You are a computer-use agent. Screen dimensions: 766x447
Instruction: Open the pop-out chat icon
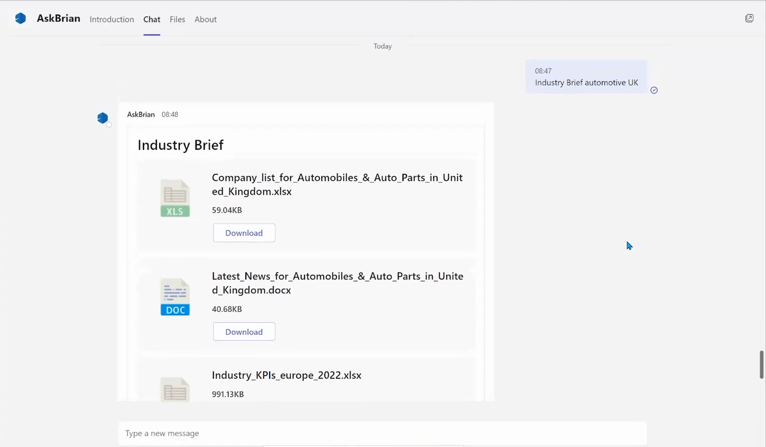pos(749,19)
